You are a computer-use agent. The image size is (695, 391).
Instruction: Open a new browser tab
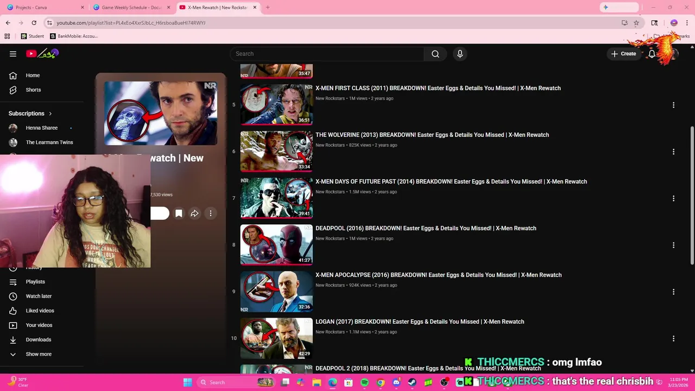(x=268, y=8)
